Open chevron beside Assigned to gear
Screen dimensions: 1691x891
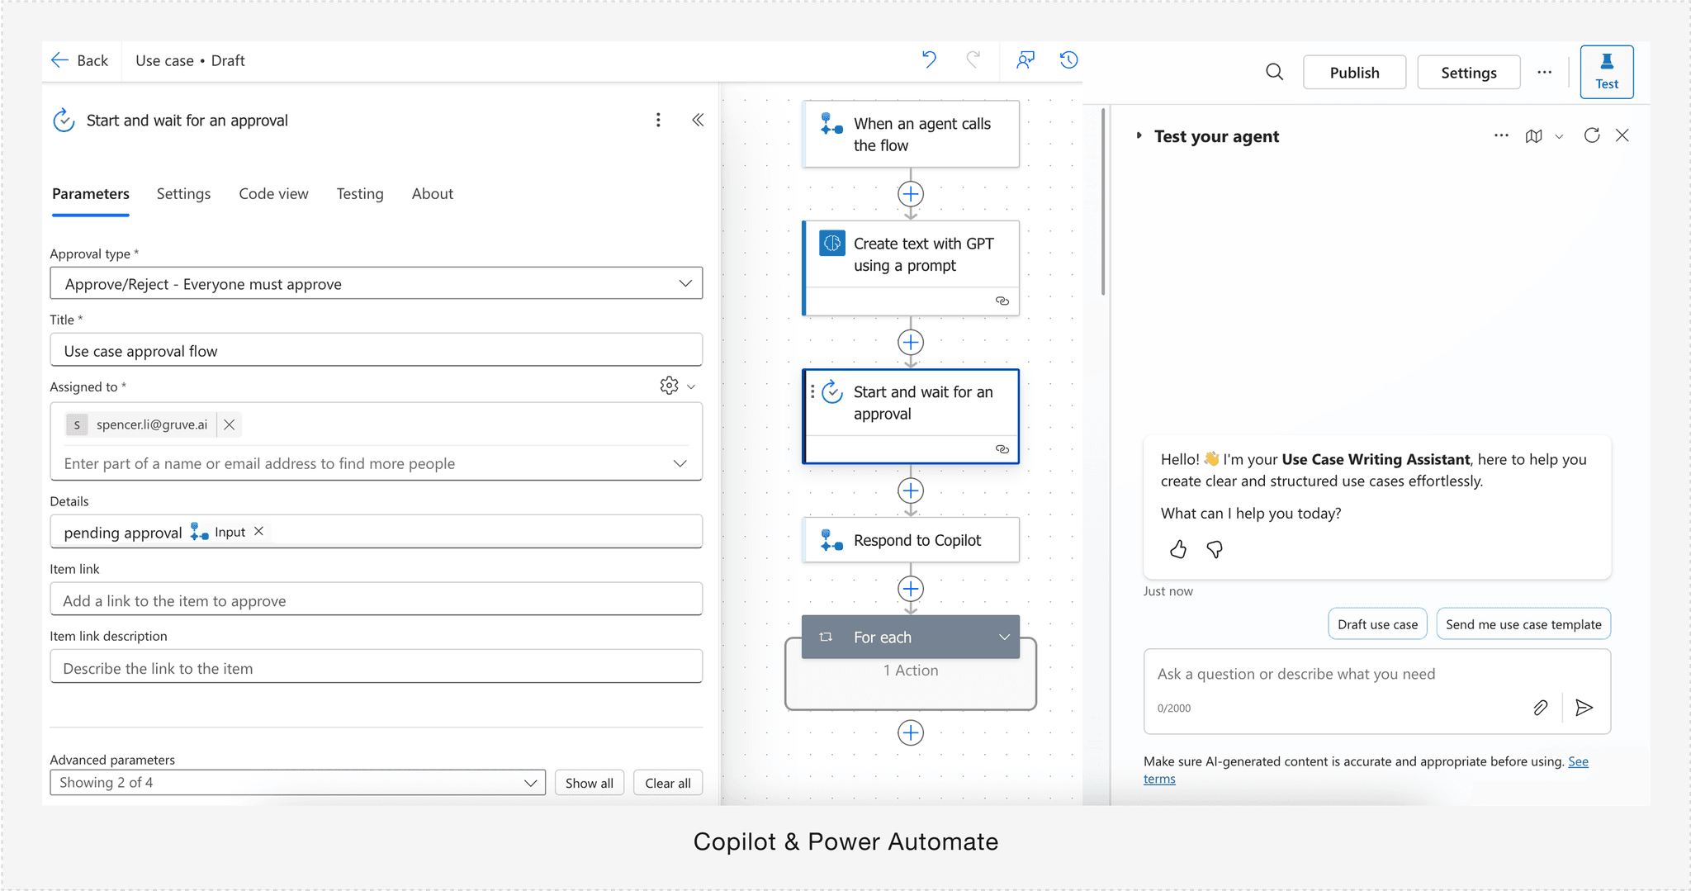pyautogui.click(x=691, y=386)
